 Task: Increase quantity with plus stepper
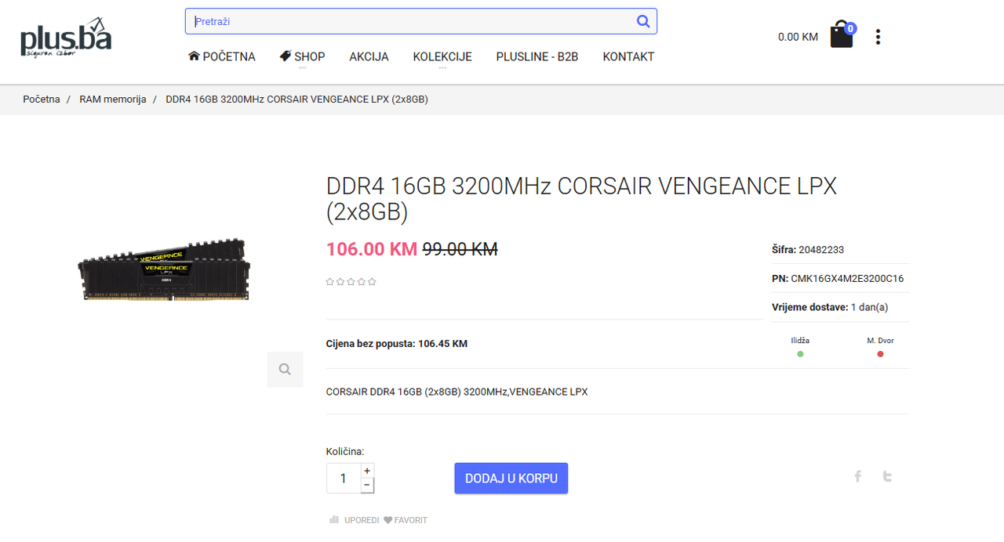tap(367, 471)
